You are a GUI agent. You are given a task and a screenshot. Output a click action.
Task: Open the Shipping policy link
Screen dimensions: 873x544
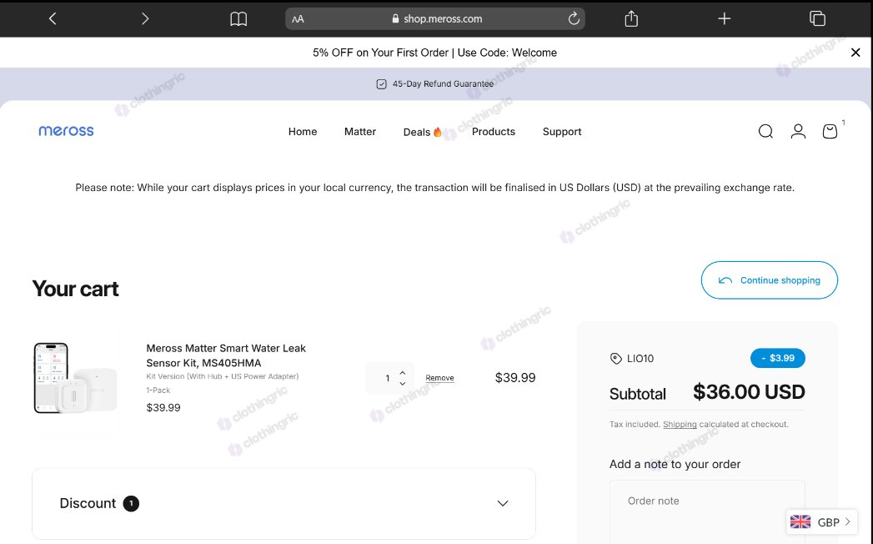point(680,424)
